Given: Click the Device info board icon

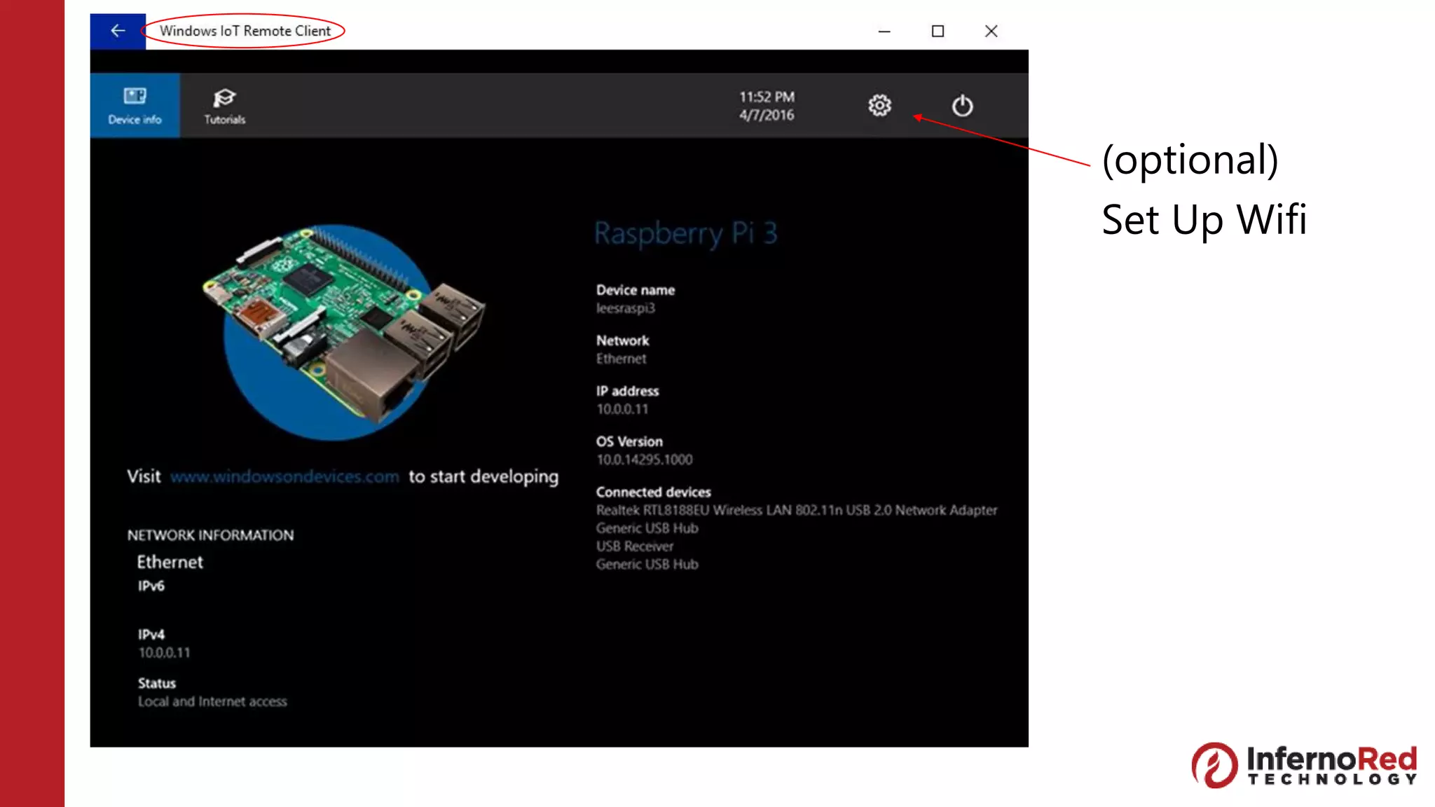Looking at the screenshot, I should [135, 96].
